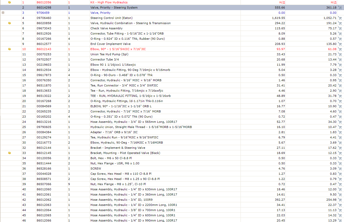Click "Cap Screw, Hex Head - M8 x 1.25 x 90"
The height and width of the screenshot is (222, 344).
click(x=125, y=179)
